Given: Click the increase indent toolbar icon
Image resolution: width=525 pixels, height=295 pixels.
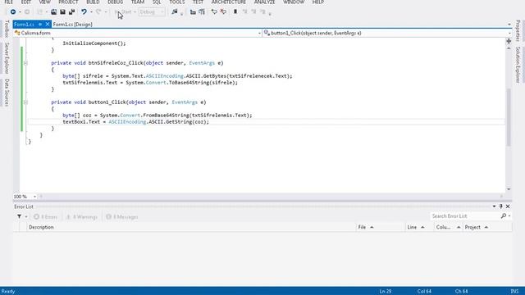Looking at the screenshot, I should click(x=202, y=12).
